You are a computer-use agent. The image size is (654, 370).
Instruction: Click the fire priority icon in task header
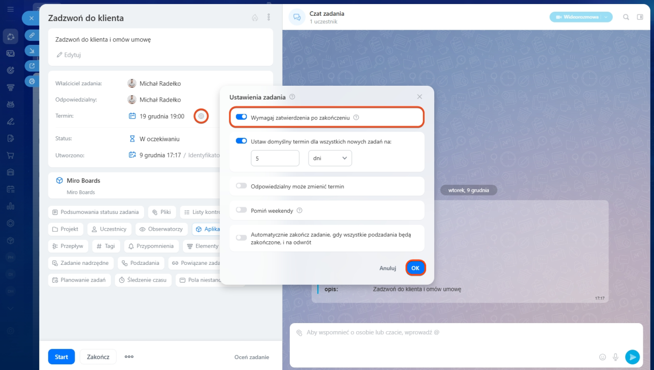(255, 17)
